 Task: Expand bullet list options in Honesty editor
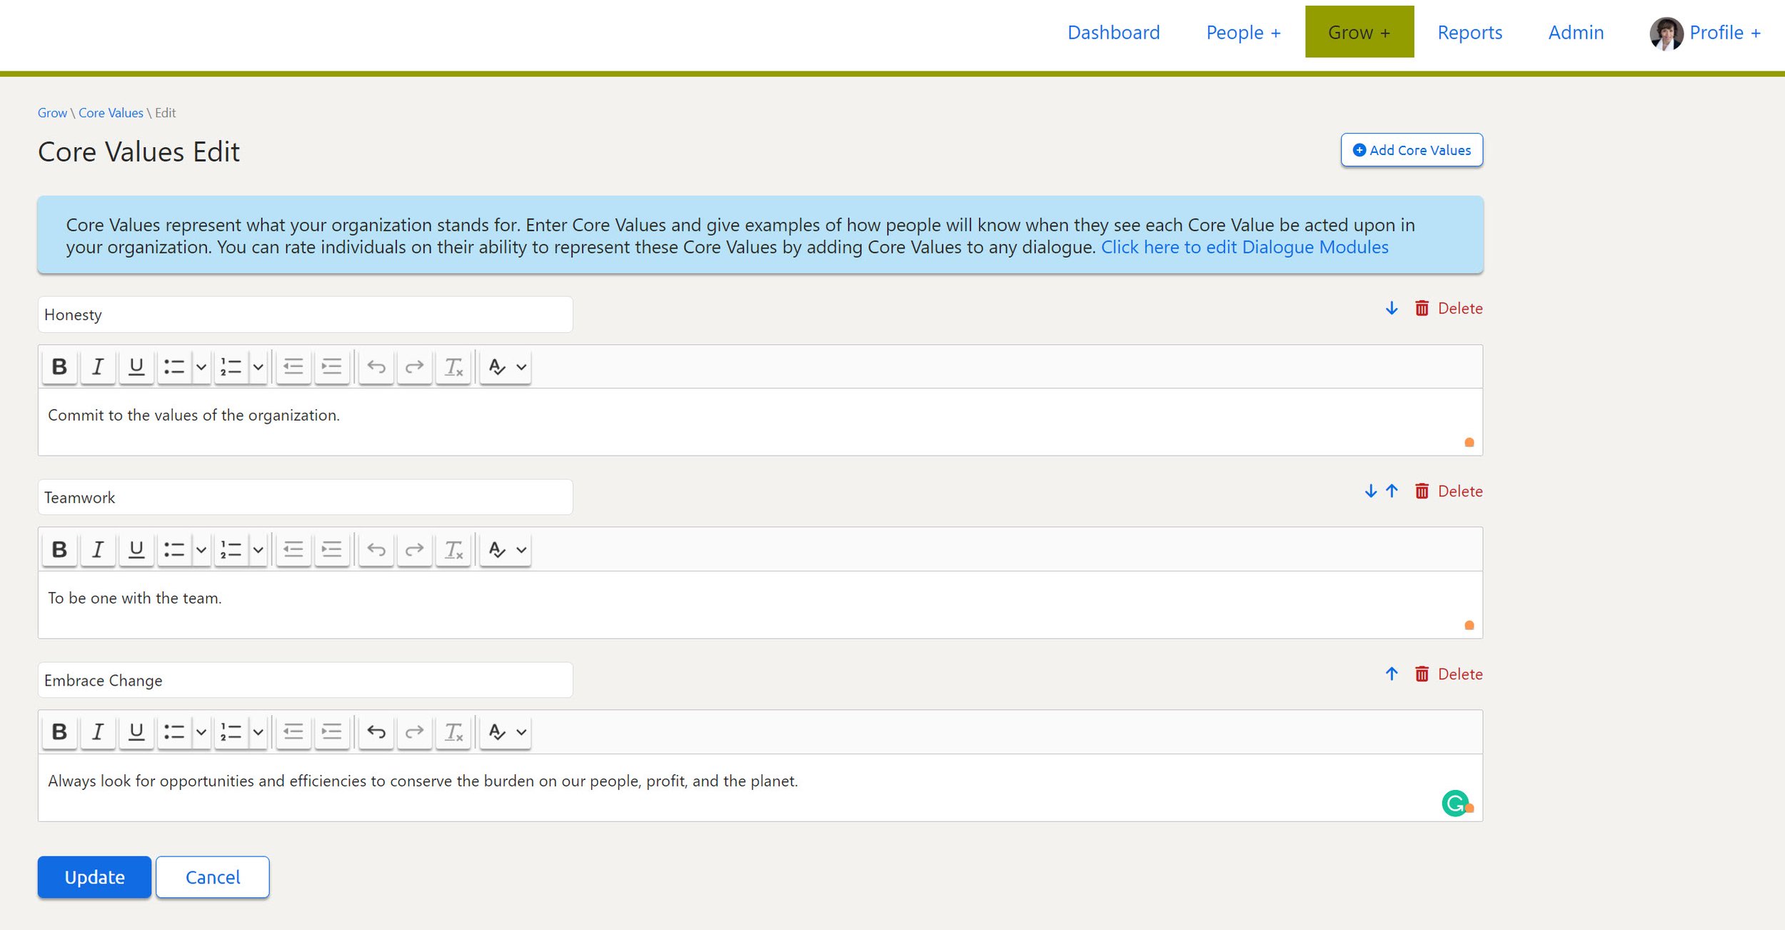(x=201, y=366)
